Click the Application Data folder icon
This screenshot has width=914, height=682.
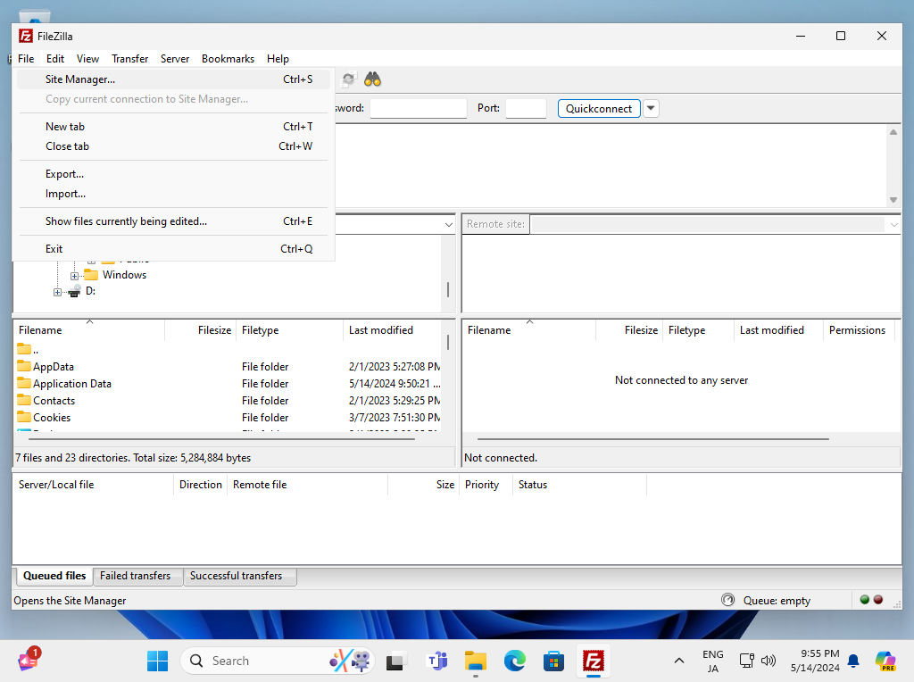point(24,383)
